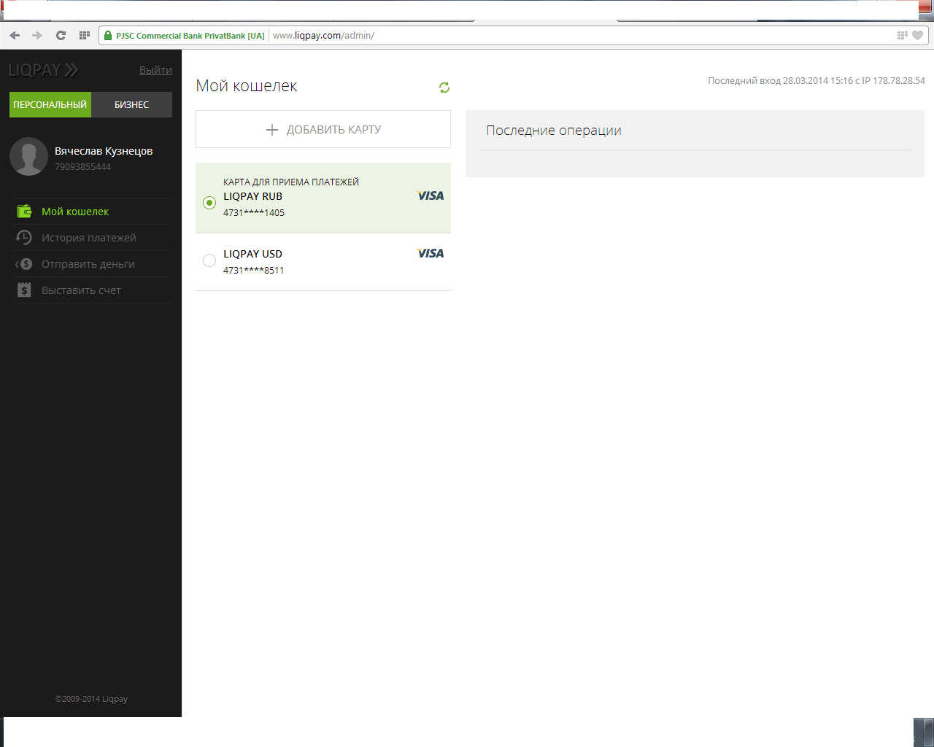Click the browser forward arrow
The width and height of the screenshot is (934, 747).
[37, 35]
